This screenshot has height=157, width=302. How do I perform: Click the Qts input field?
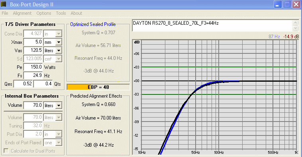point(43,84)
